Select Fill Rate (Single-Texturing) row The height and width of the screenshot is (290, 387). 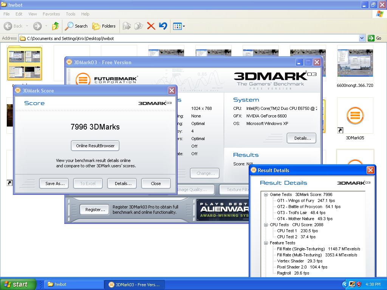[x=319, y=249]
